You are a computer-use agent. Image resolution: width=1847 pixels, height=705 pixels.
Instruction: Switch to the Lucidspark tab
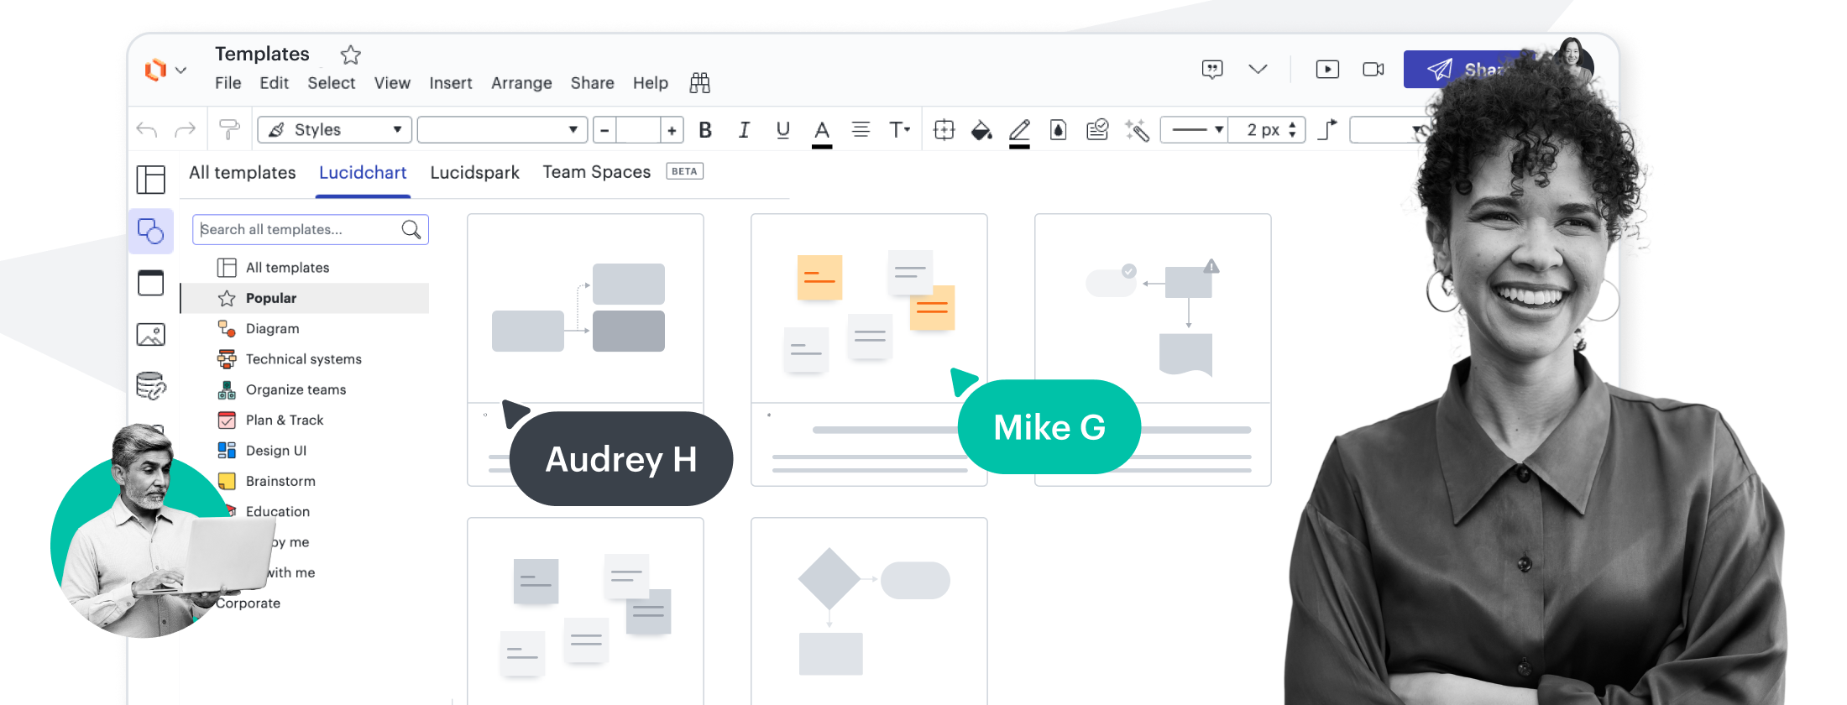(474, 172)
